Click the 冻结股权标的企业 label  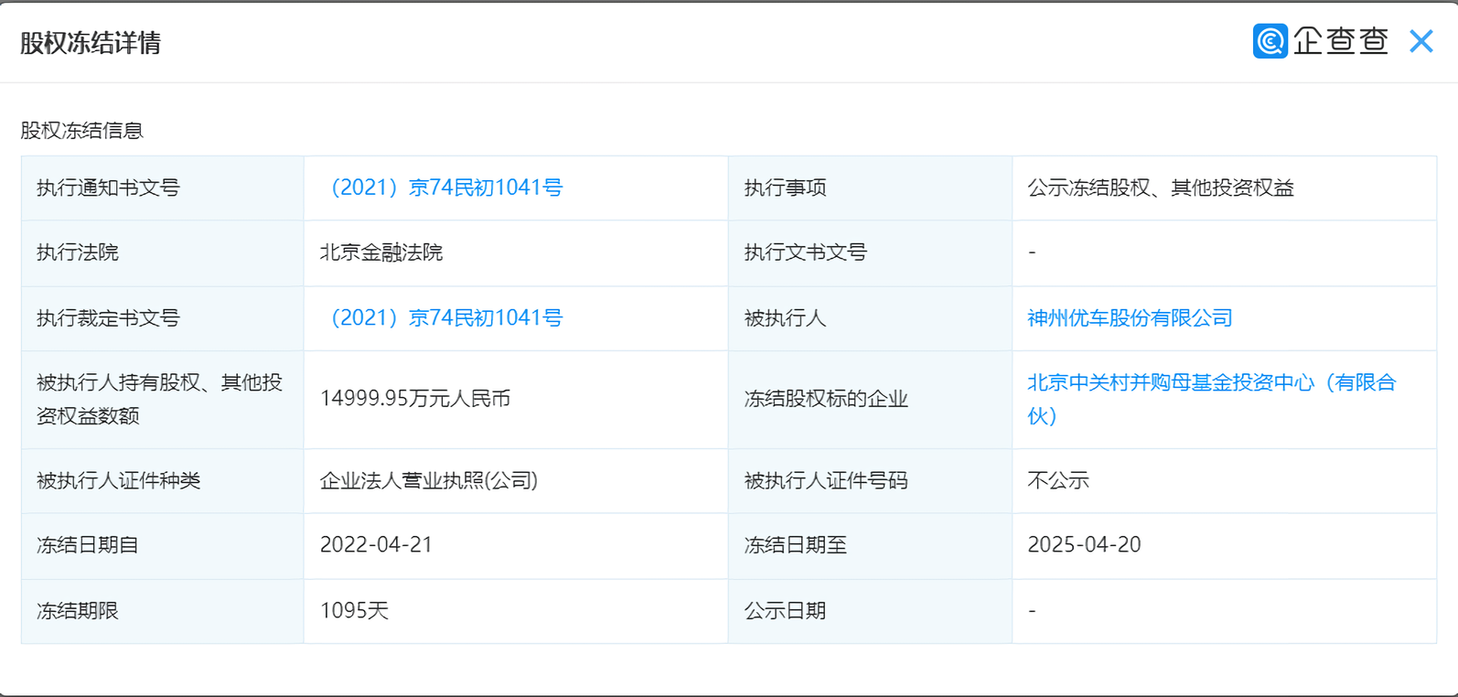tap(826, 399)
